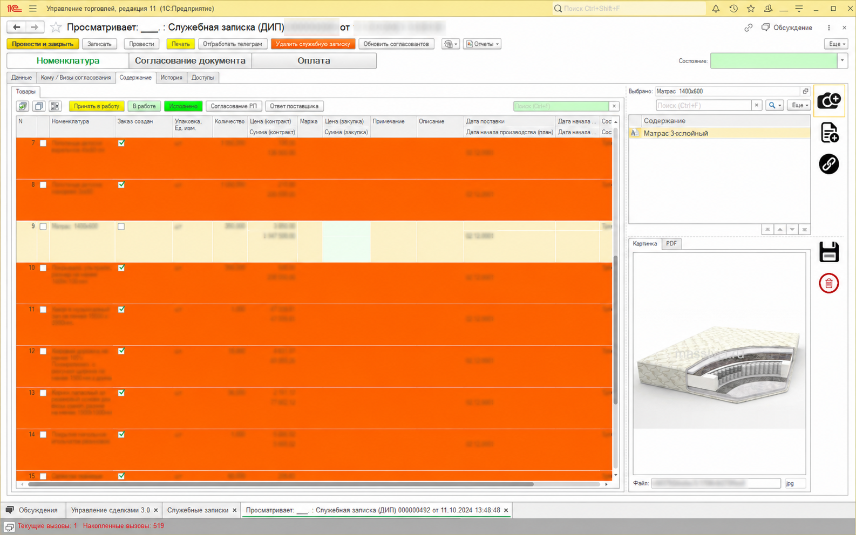Open the title bar customize dropdown icon

799,9
